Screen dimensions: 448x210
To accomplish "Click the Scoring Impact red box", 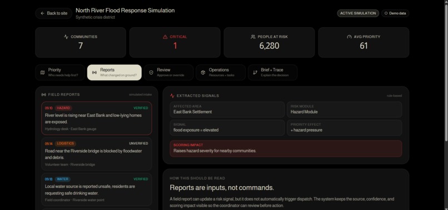I will pyautogui.click(x=286, y=148).
